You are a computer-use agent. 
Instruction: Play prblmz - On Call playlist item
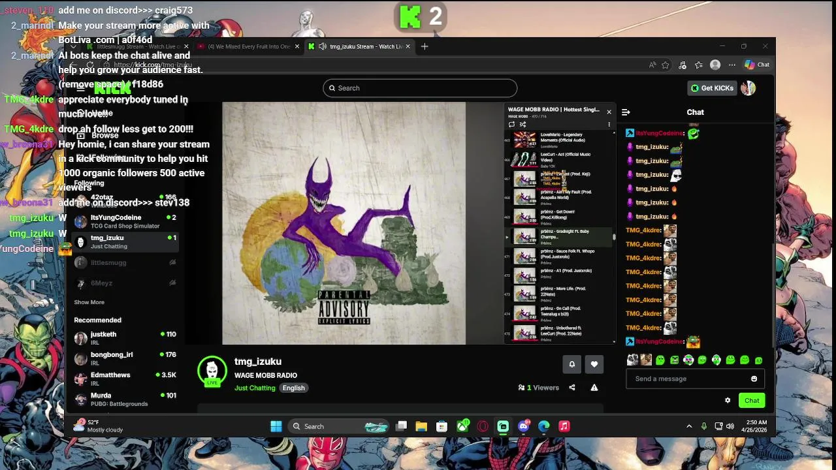click(560, 313)
